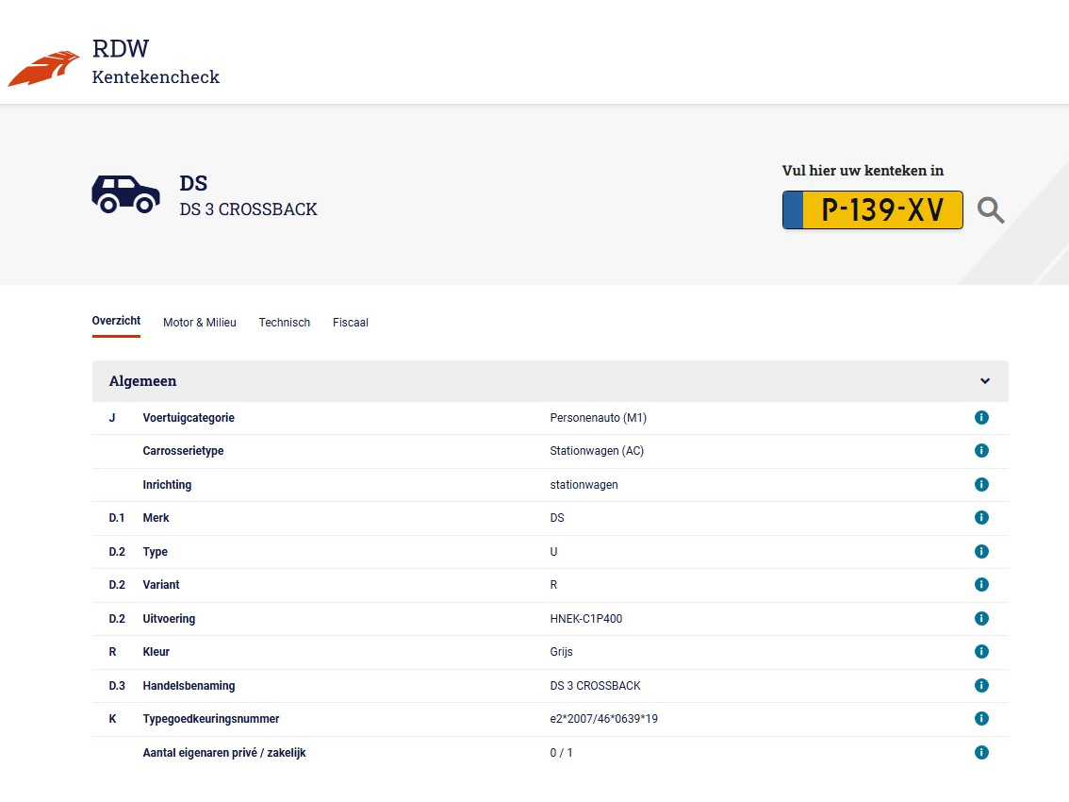This screenshot has height=802, width=1069.
Task: Click the Kleur value Grijs
Action: point(561,652)
